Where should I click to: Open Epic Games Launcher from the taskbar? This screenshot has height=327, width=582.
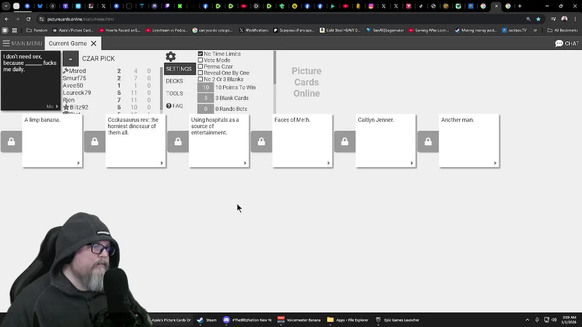[397, 320]
